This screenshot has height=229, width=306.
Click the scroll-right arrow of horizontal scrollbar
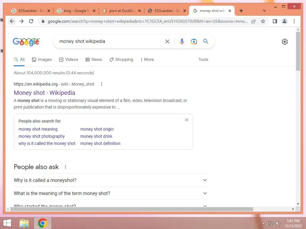click(x=293, y=209)
